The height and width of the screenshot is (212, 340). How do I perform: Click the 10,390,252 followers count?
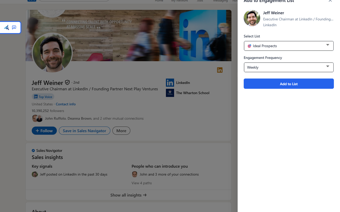[48, 111]
